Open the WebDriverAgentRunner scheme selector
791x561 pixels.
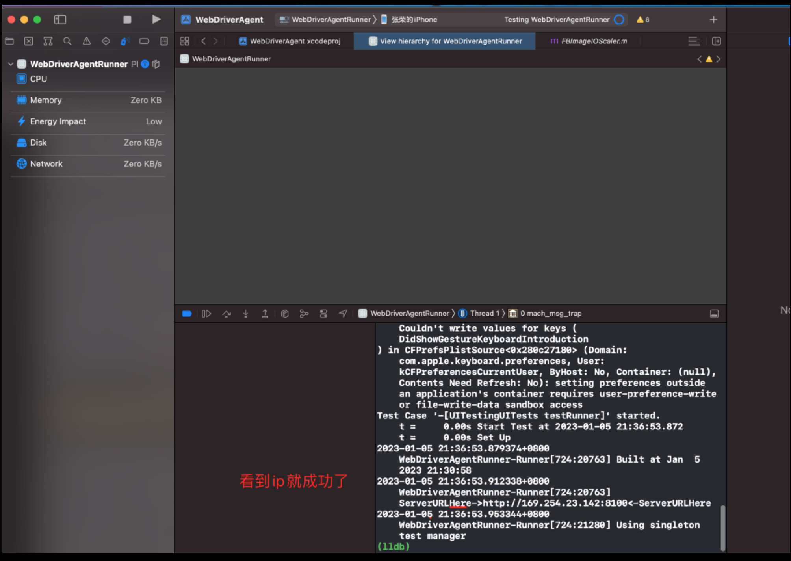pos(326,19)
